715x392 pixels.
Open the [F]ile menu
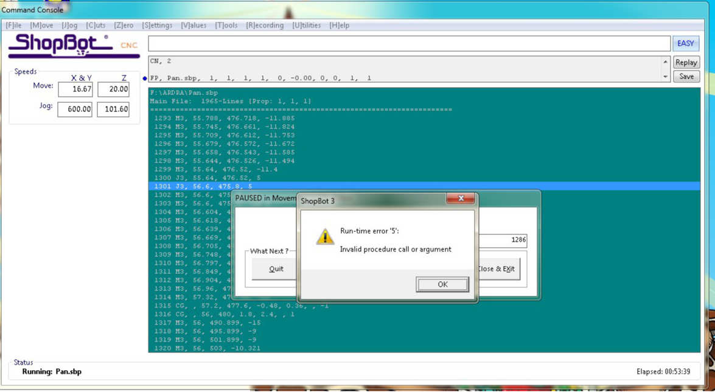pyautogui.click(x=13, y=25)
